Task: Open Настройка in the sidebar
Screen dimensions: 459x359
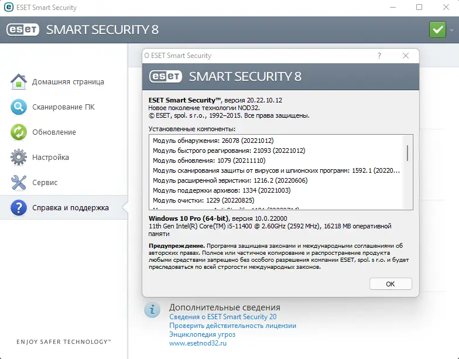Action: tap(50, 157)
